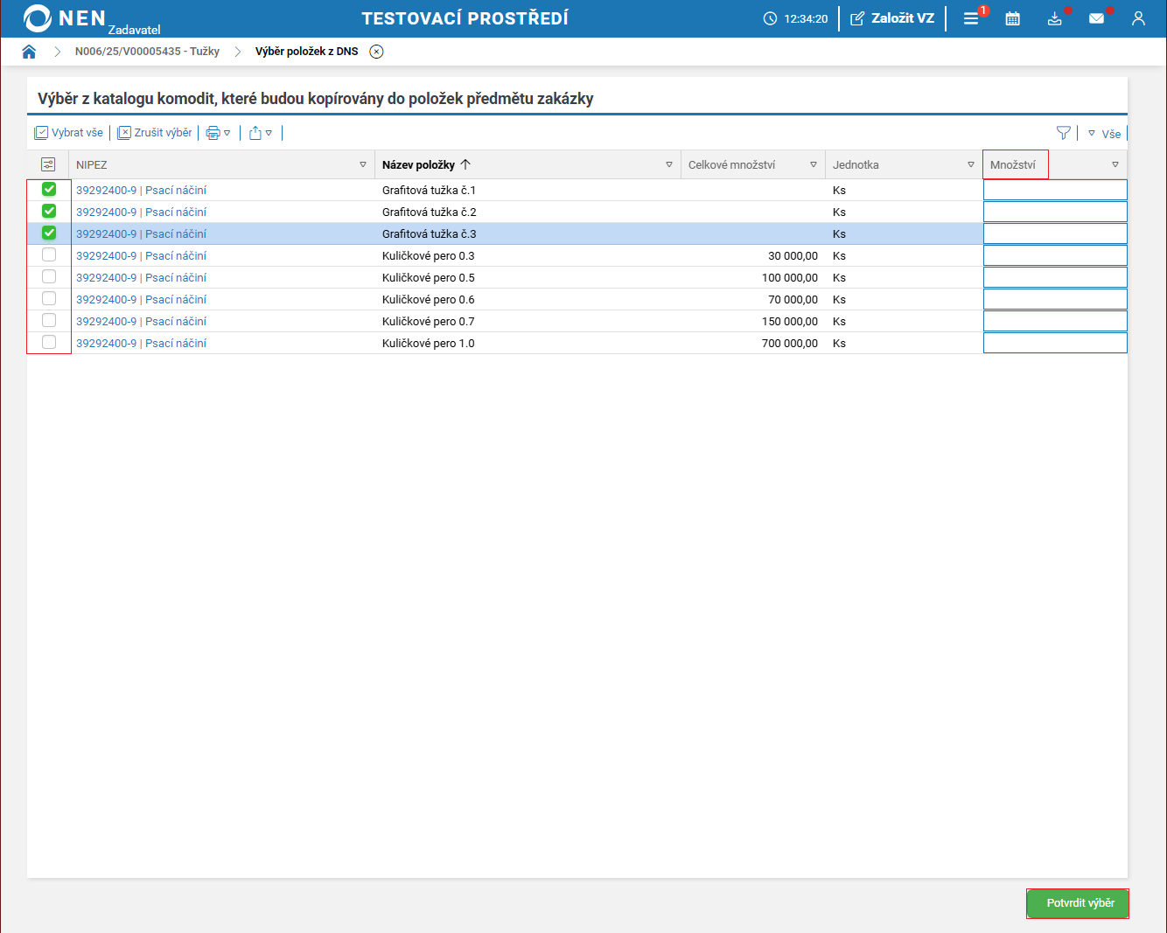This screenshot has width=1167, height=933.
Task: Open the calendar icon in header
Action: [x=1012, y=18]
